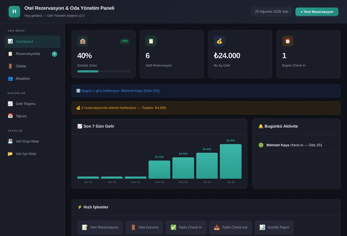Viewport: 347px width, 236px height.
Task: Click Yeni Rezervasyon in Hızlı İşlemler
Action: [x=100, y=227]
